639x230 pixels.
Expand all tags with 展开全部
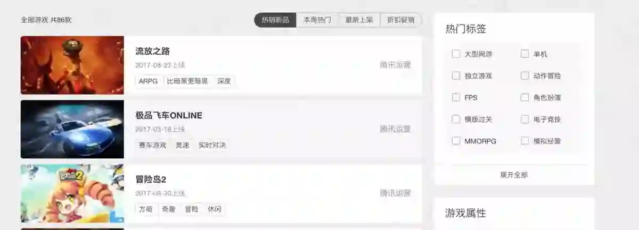point(514,175)
